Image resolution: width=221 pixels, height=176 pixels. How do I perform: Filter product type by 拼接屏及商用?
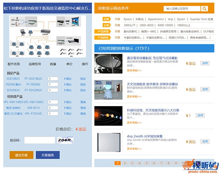pyautogui.click(x=168, y=31)
